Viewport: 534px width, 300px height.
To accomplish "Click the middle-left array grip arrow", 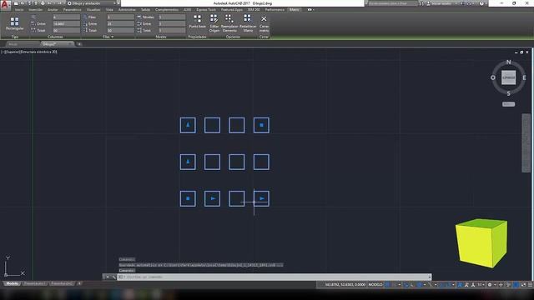I will (x=188, y=162).
